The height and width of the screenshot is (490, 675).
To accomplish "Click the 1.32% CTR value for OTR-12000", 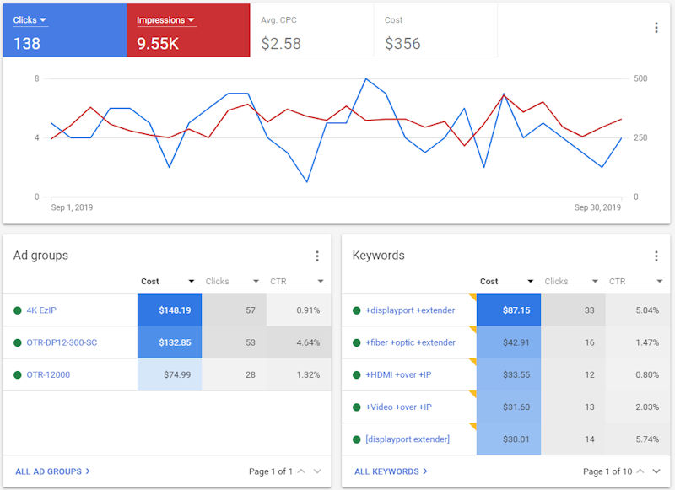I will pos(308,374).
